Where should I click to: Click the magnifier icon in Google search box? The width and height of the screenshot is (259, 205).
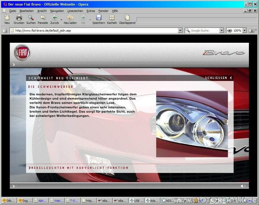coord(188,30)
